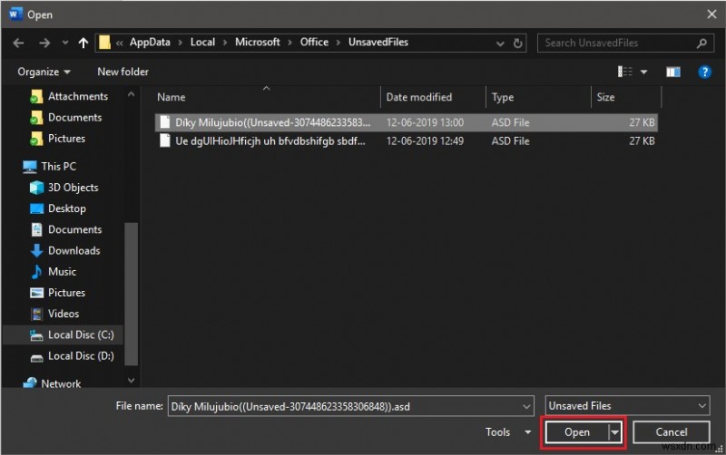726x455 pixels.
Task: Click the Open button
Action: 577,432
